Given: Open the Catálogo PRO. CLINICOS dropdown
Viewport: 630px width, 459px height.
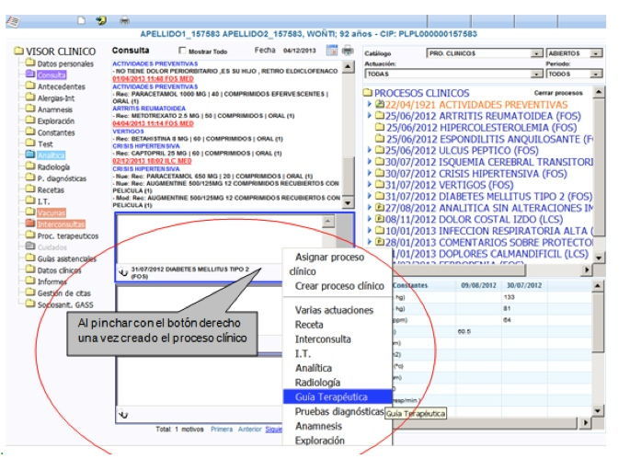Looking at the screenshot, I should pos(536,52).
